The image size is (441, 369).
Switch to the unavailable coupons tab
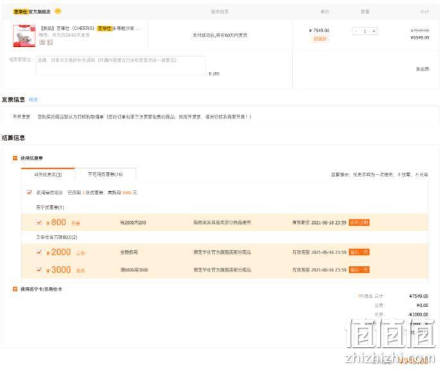tap(105, 174)
